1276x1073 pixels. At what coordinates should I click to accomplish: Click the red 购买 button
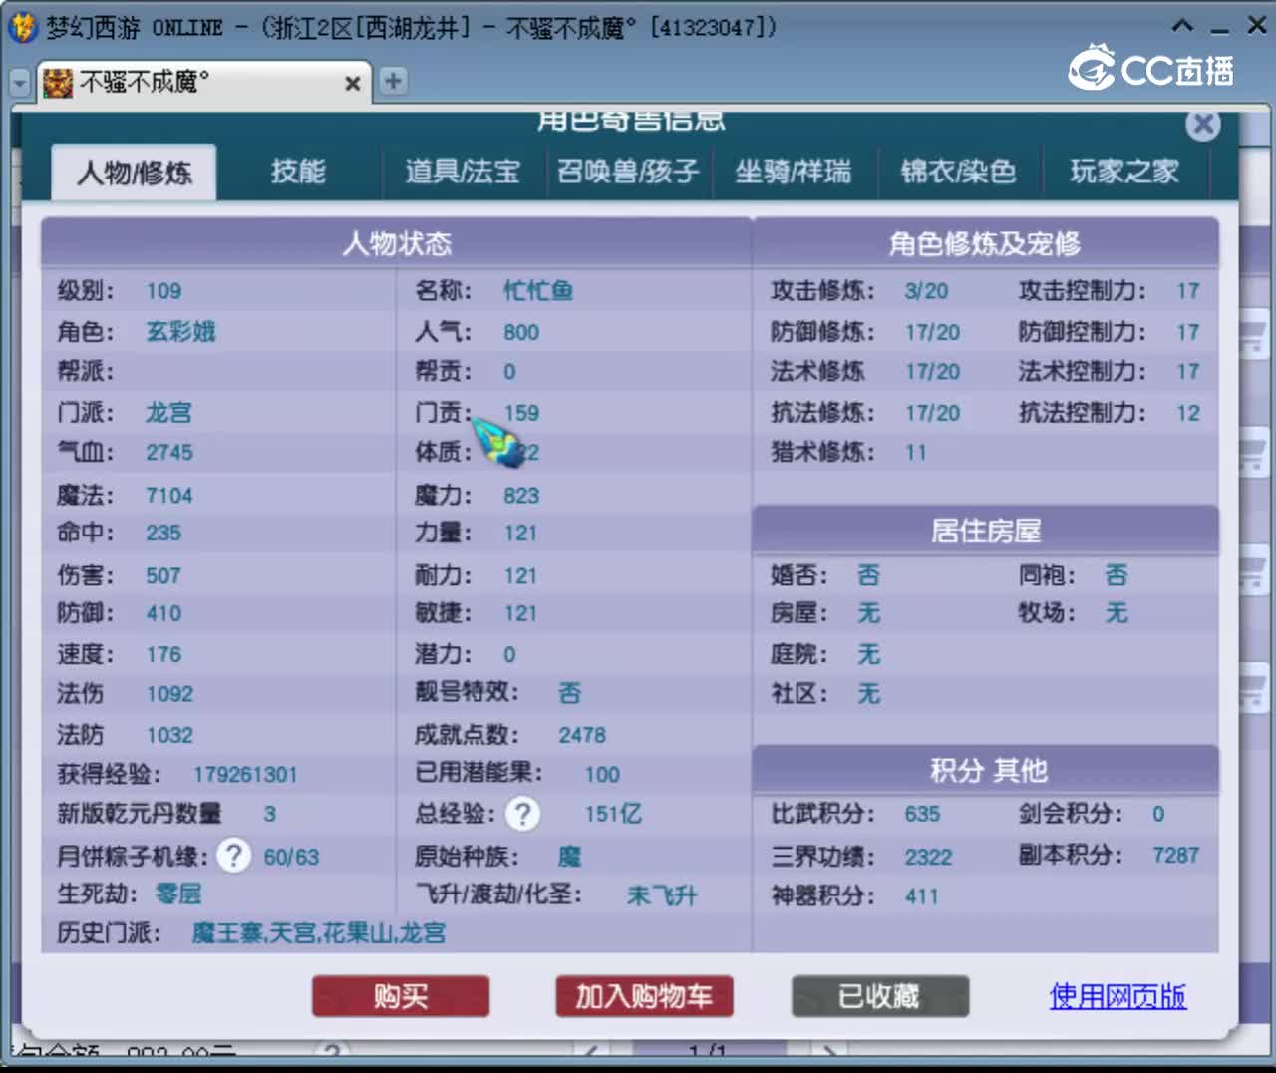click(401, 996)
